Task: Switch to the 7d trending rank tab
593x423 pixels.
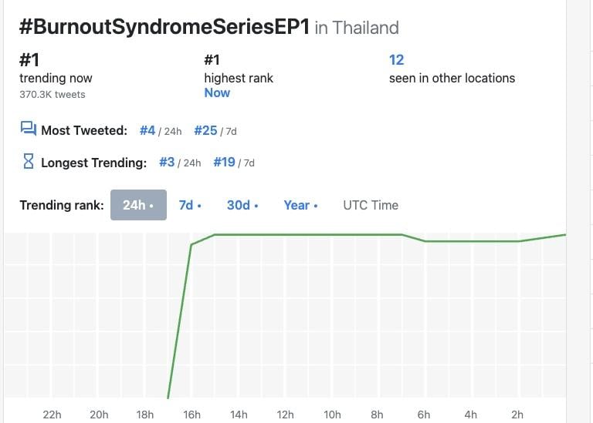Action: point(190,205)
